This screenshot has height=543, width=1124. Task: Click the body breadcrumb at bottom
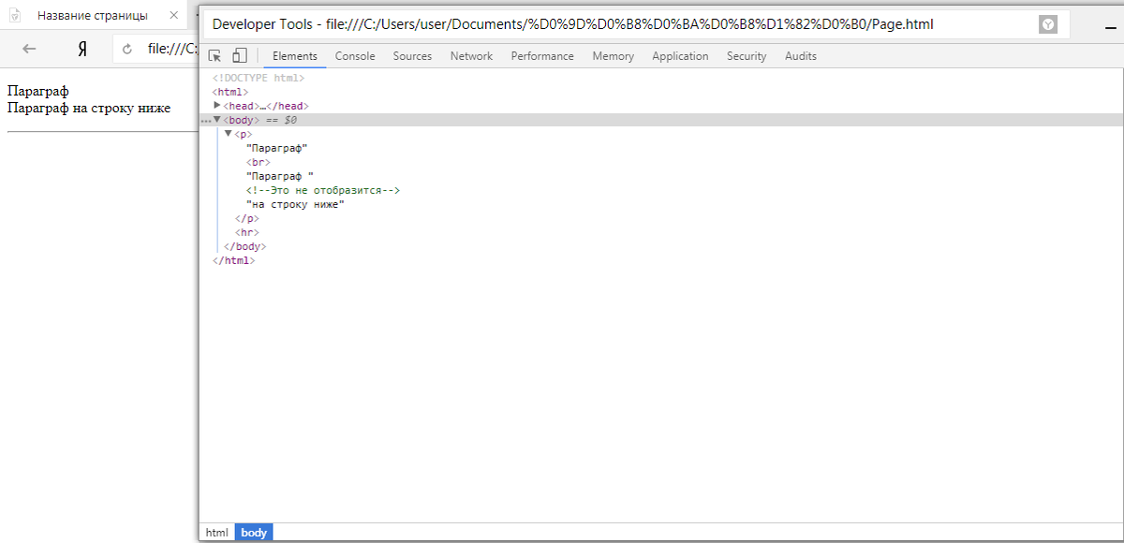[x=254, y=533]
